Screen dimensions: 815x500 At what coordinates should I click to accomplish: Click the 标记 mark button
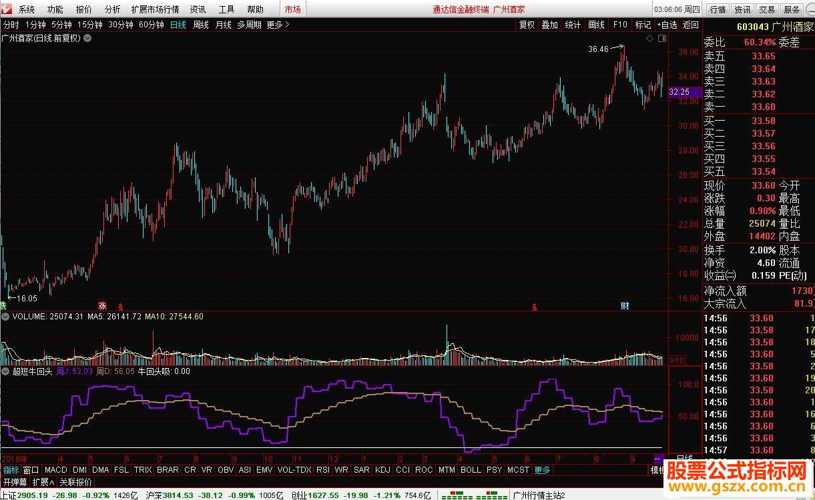tap(643, 25)
